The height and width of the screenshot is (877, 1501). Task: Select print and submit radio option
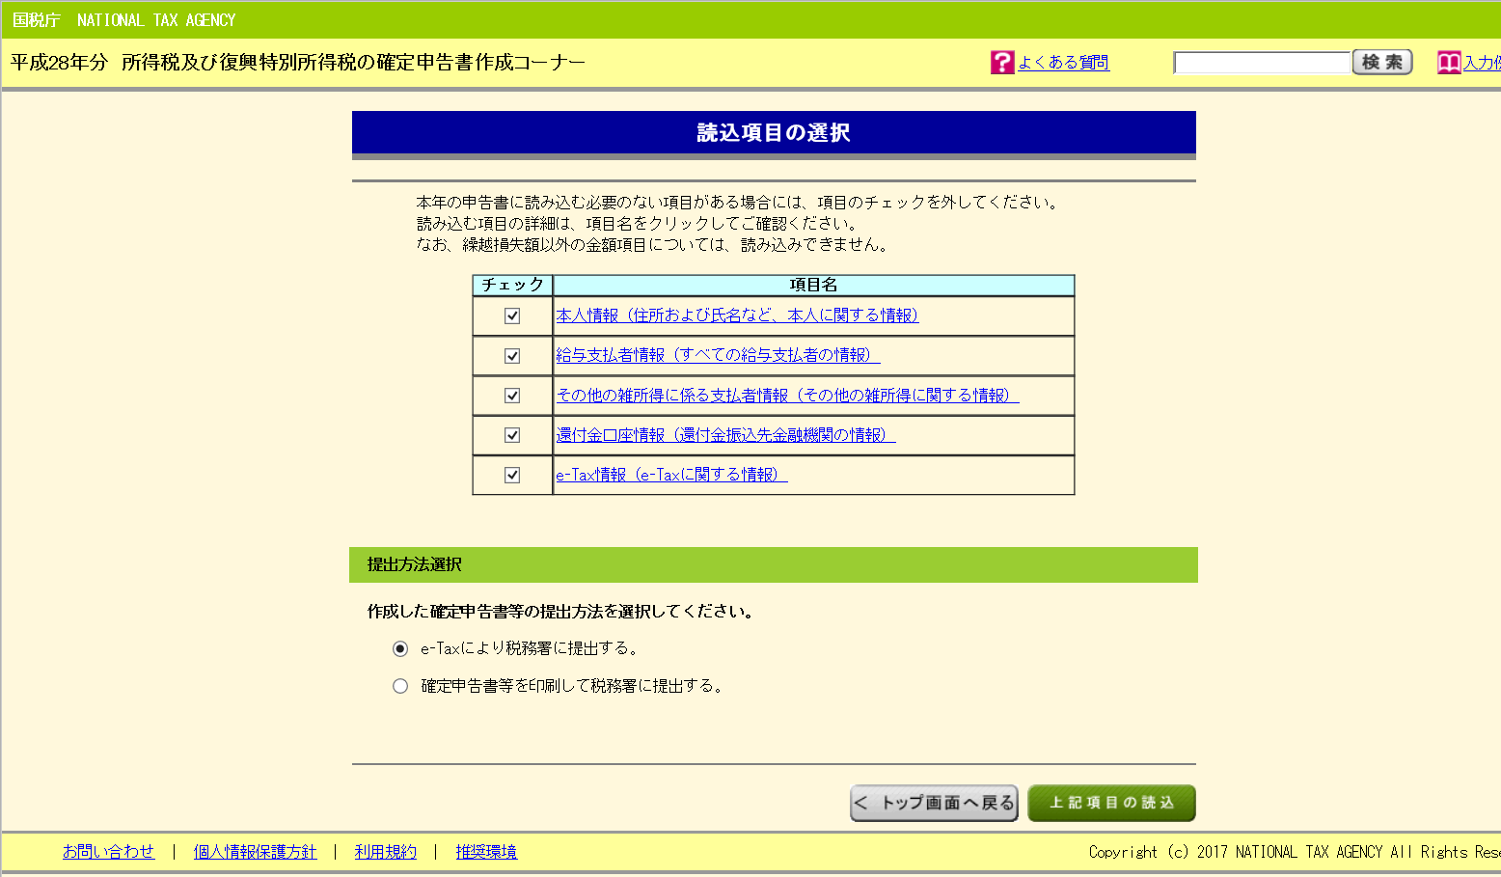(400, 686)
